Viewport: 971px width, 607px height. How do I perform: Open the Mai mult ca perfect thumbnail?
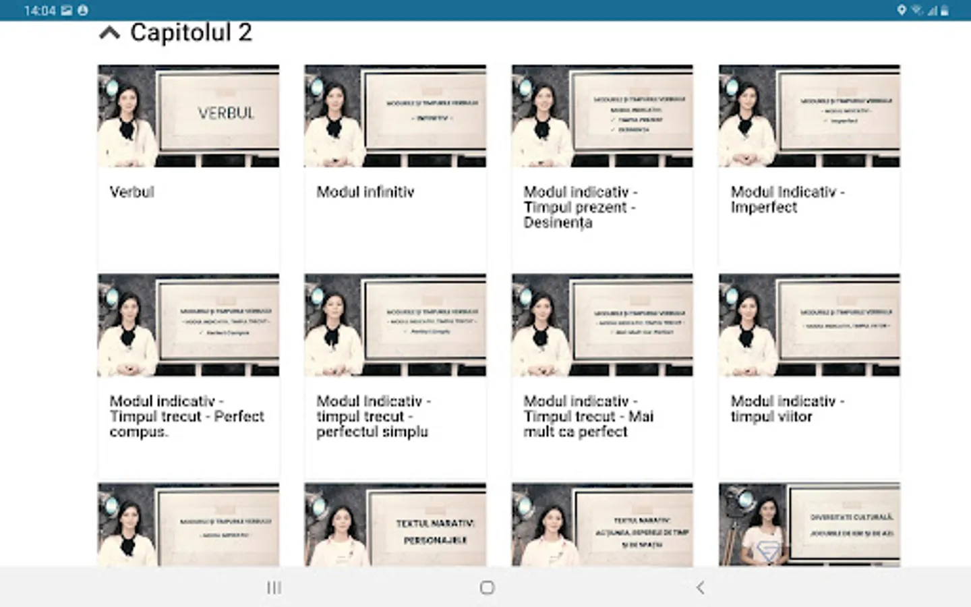point(602,325)
